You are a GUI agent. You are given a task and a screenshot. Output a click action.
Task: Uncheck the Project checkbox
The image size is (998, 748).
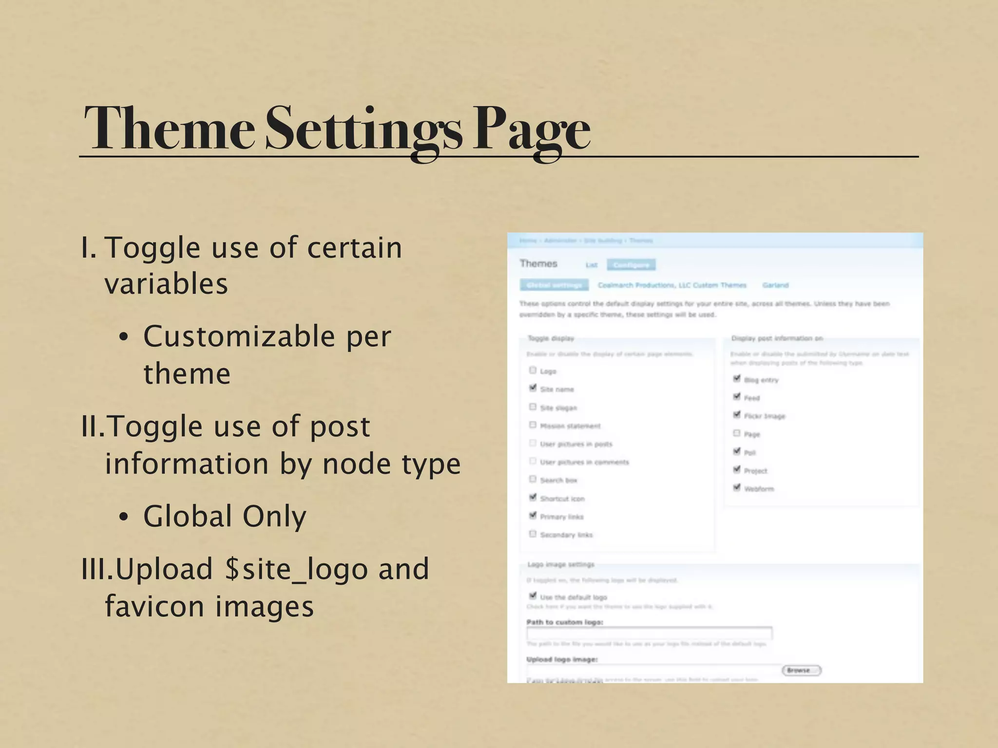[737, 469]
